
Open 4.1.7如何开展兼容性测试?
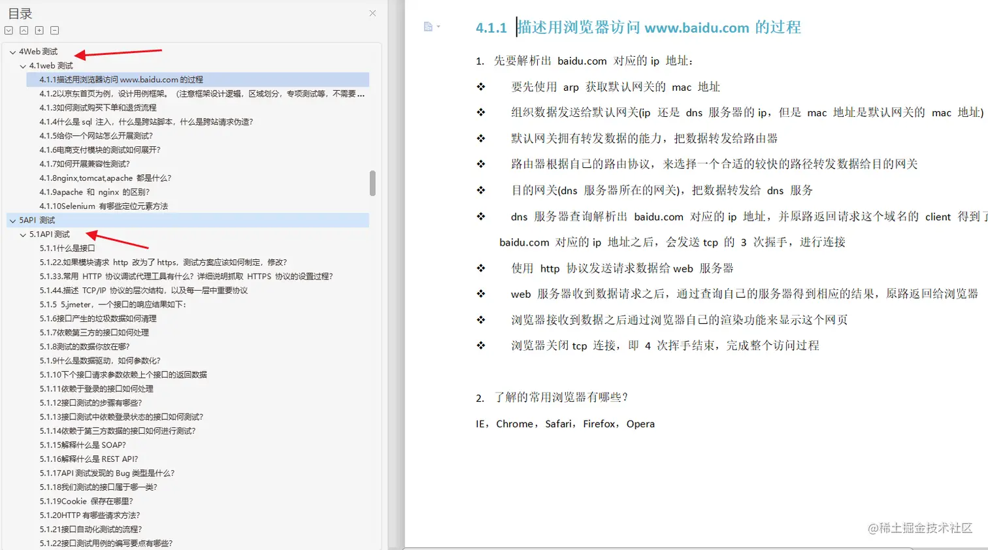click(85, 164)
